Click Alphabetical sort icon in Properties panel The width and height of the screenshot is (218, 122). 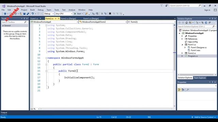[x=183, y=90]
